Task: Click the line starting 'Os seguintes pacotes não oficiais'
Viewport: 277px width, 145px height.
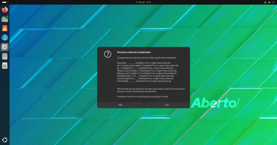Action: (147, 58)
